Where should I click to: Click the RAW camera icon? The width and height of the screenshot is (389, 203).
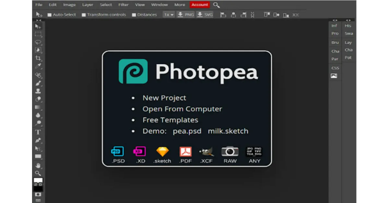230,151
